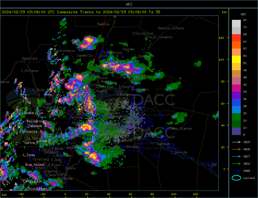Click the 'Pellegrina' place label
The image size is (258, 198).
[x=36, y=121]
